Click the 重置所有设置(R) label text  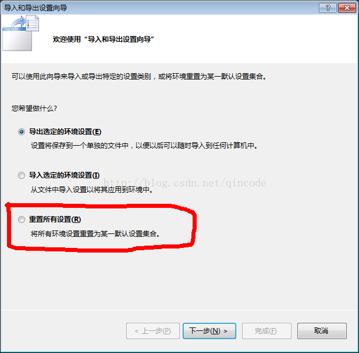(x=55, y=219)
